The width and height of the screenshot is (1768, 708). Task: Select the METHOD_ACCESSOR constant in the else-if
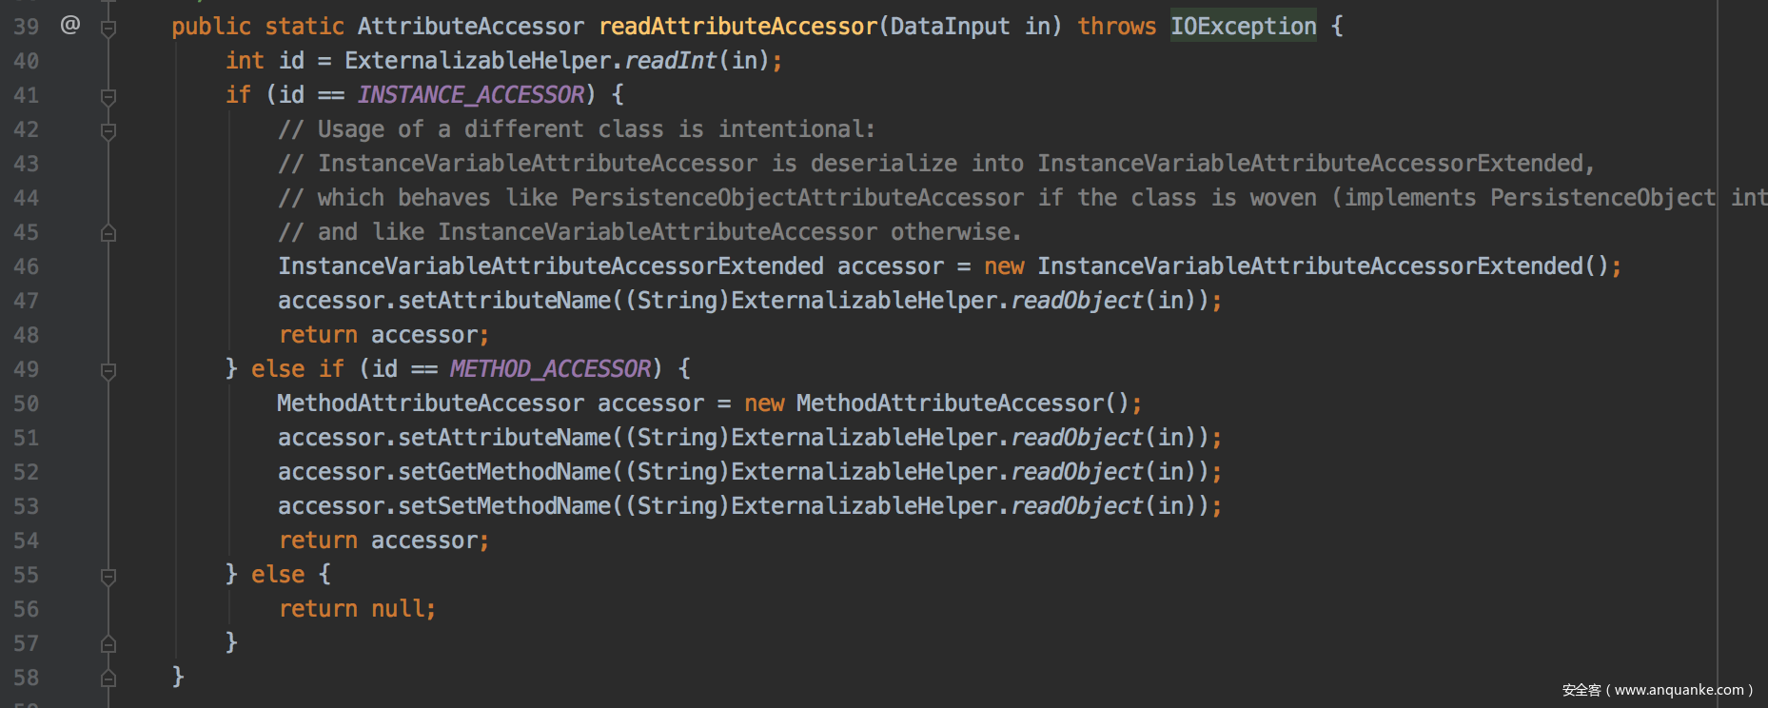550,369
